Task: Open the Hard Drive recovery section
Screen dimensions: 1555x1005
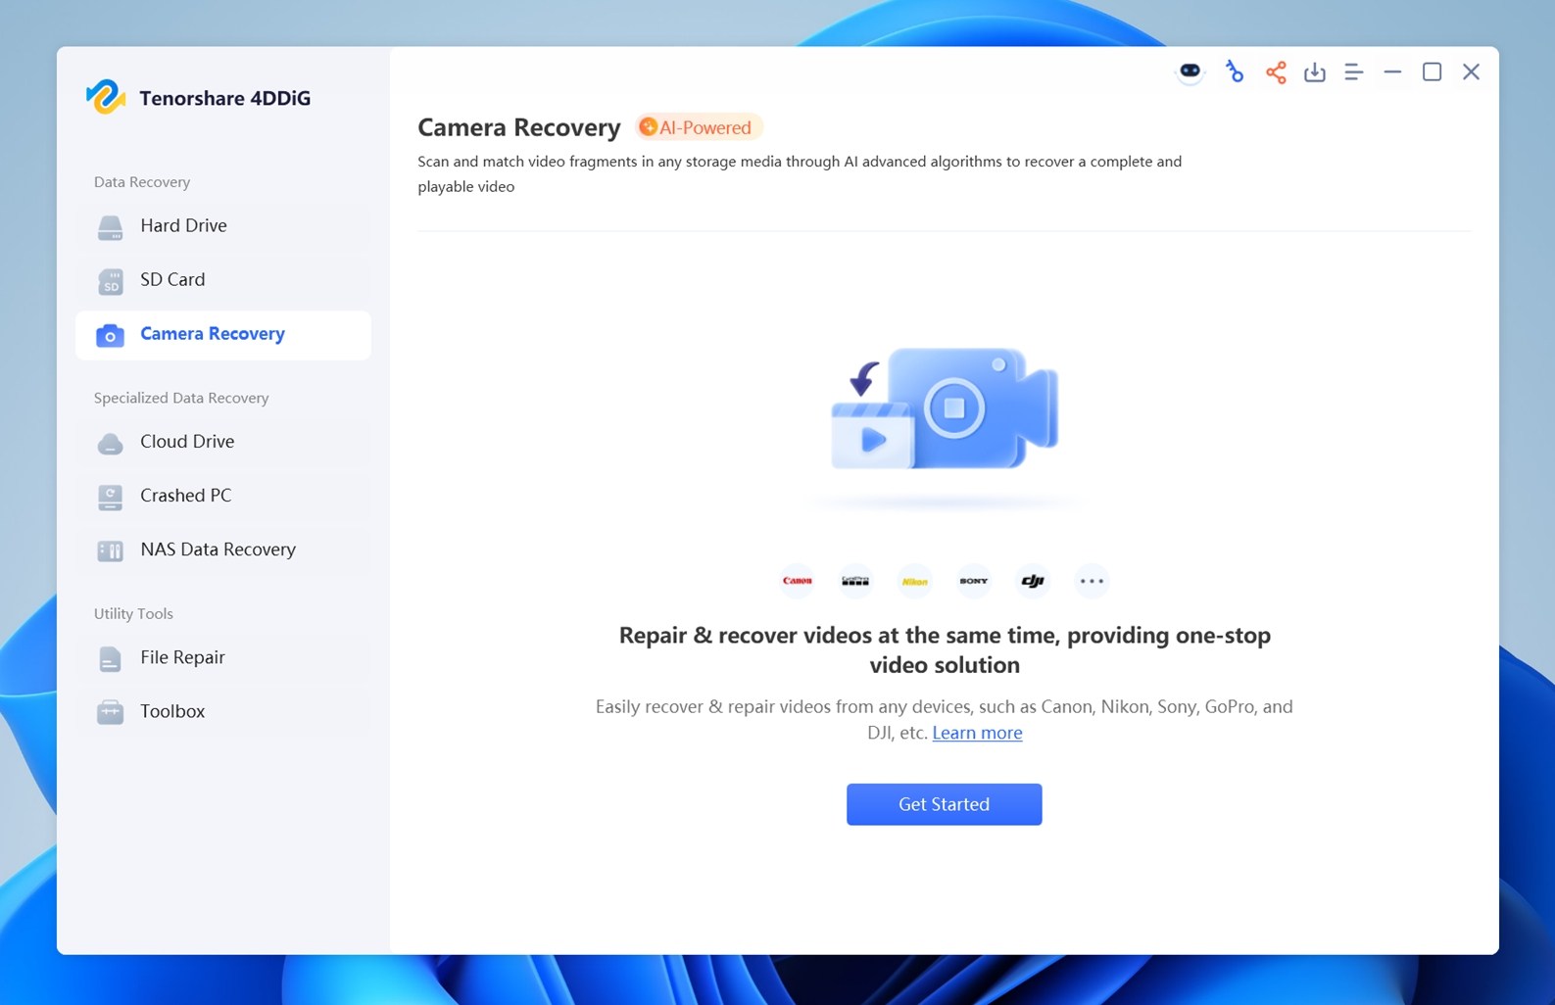Action: [223, 226]
